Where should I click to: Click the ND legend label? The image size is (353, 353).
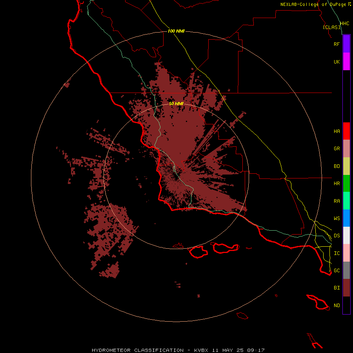coord(337,306)
